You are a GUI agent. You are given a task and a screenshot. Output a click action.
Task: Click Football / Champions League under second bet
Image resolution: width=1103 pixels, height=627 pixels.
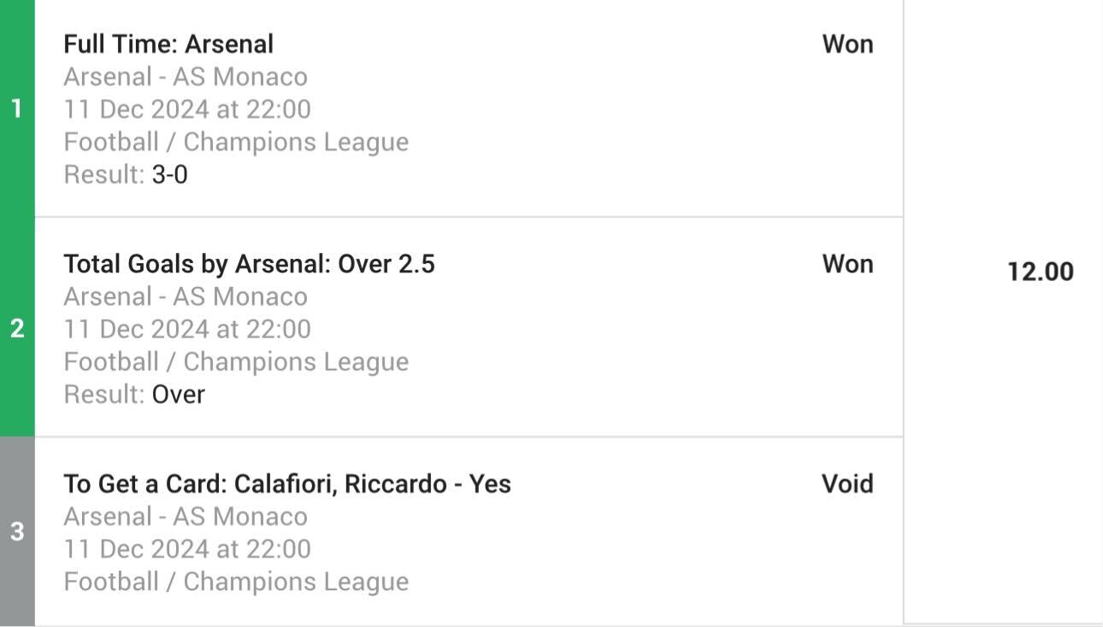[236, 361]
